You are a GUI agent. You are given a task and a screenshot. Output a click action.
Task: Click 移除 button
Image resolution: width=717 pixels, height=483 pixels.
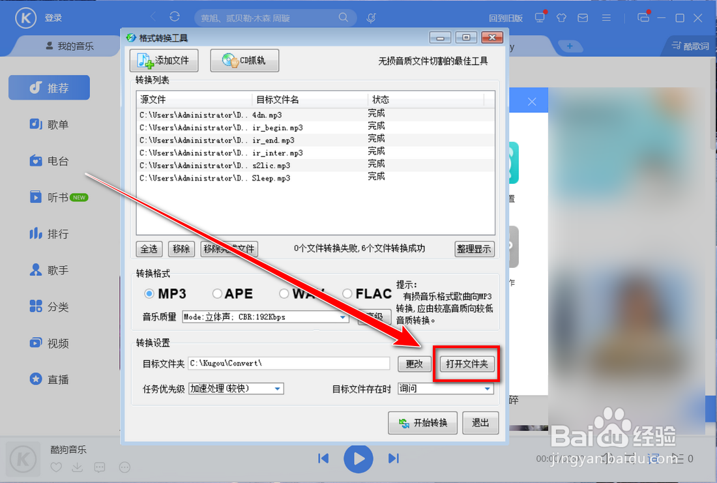click(182, 249)
